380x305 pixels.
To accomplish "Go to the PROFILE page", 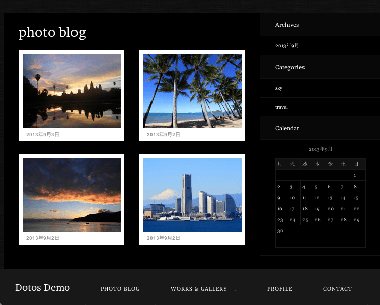I will pos(280,289).
